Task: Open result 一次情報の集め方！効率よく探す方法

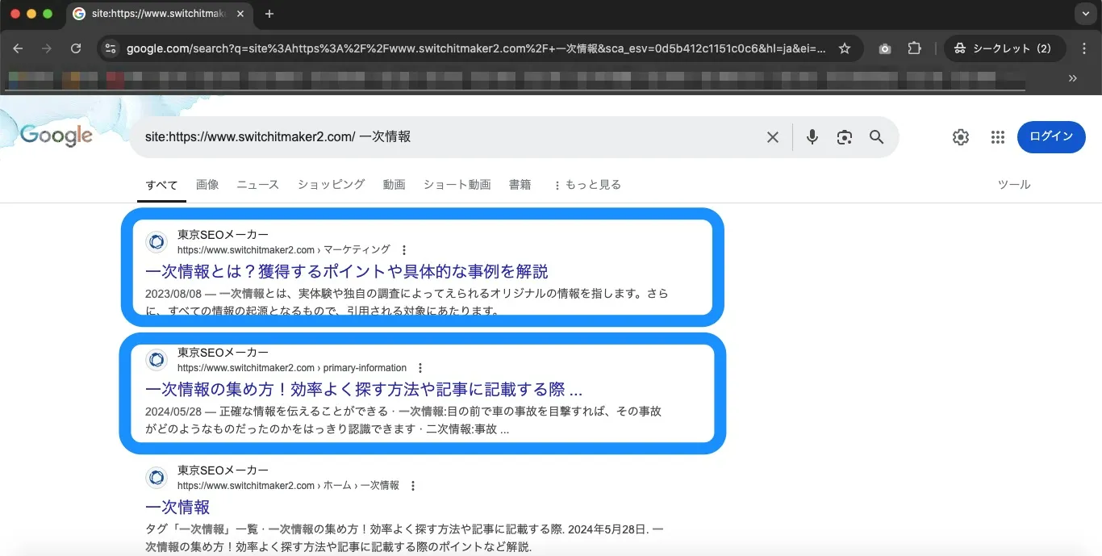Action: [364, 389]
